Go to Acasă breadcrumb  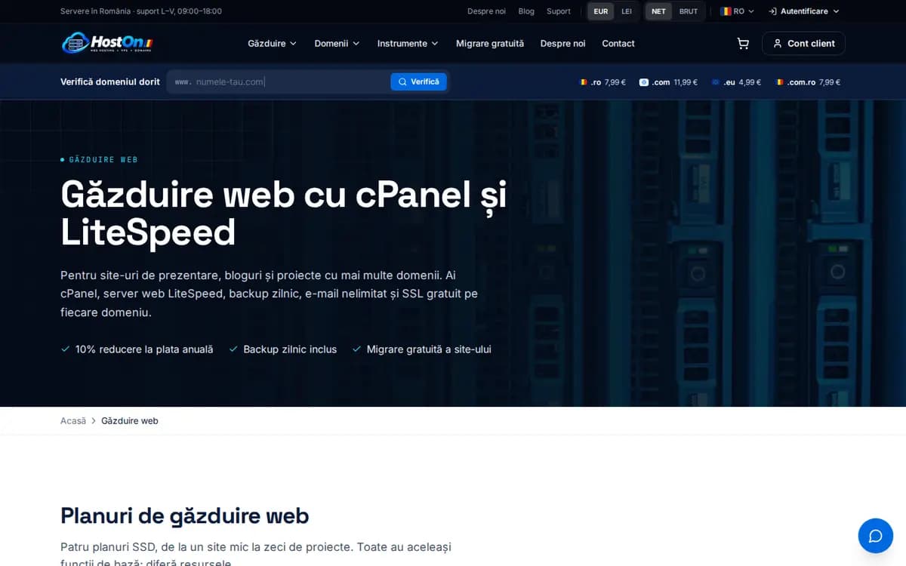click(x=73, y=421)
